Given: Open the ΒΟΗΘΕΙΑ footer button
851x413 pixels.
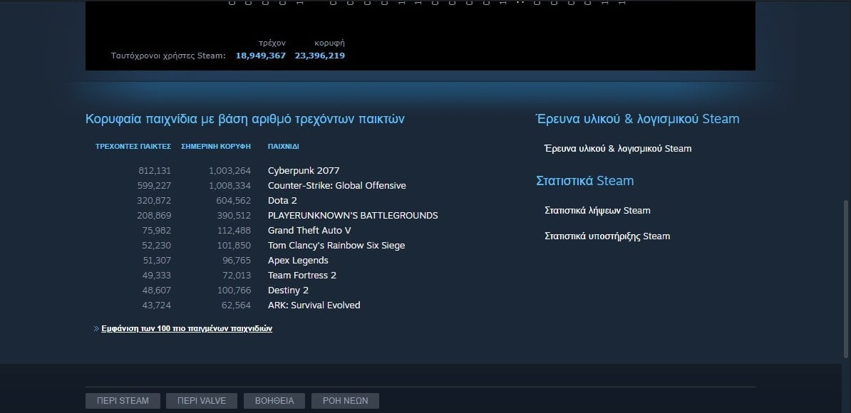Looking at the screenshot, I should tap(274, 400).
